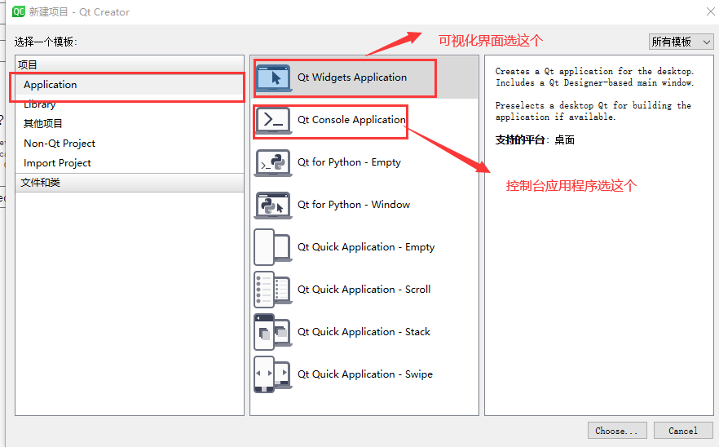Click the Qt Quick Application Swipe icon
719x447 pixels.
pyautogui.click(x=273, y=374)
